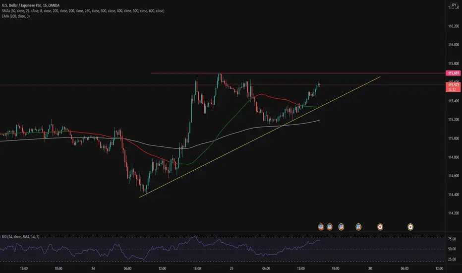Select the RSI (14, close, SMA, 14, 2) legend
Image resolution: width=462 pixels, height=273 pixels.
coord(21,237)
